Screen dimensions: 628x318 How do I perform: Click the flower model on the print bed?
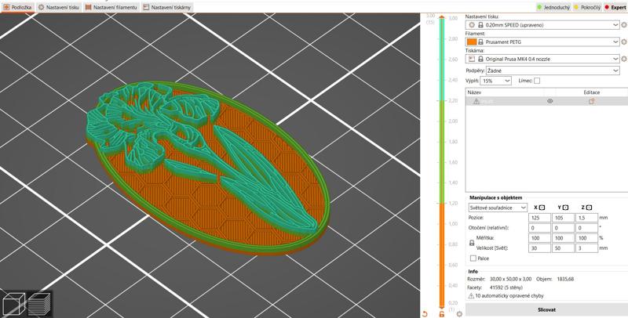point(208,168)
